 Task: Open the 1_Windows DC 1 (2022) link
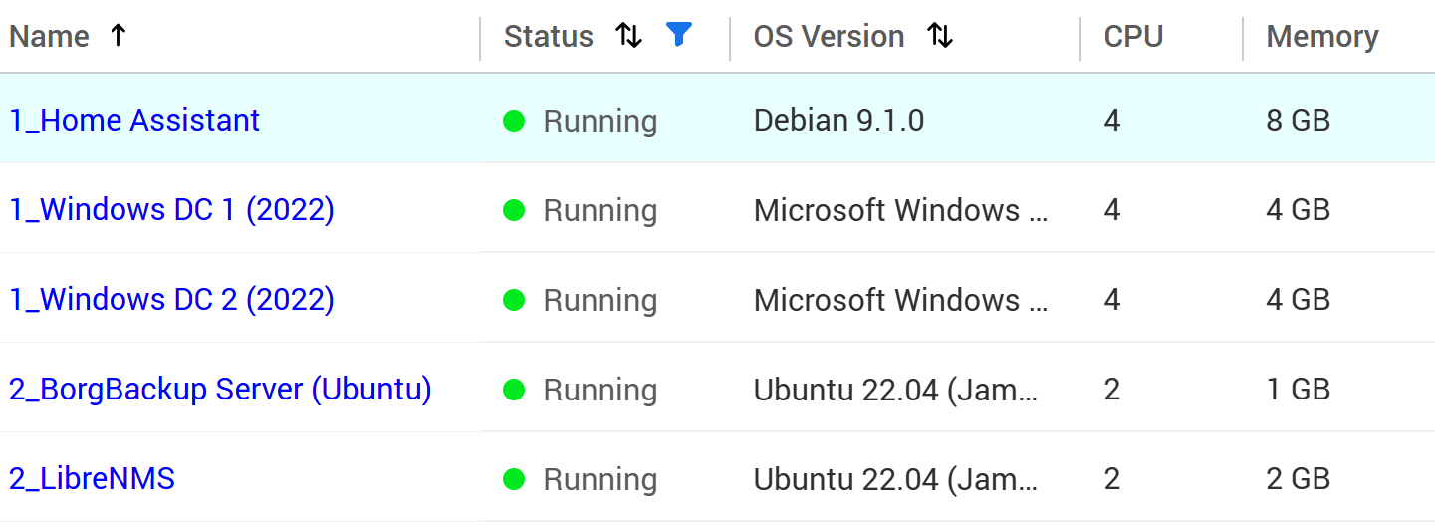pos(171,210)
